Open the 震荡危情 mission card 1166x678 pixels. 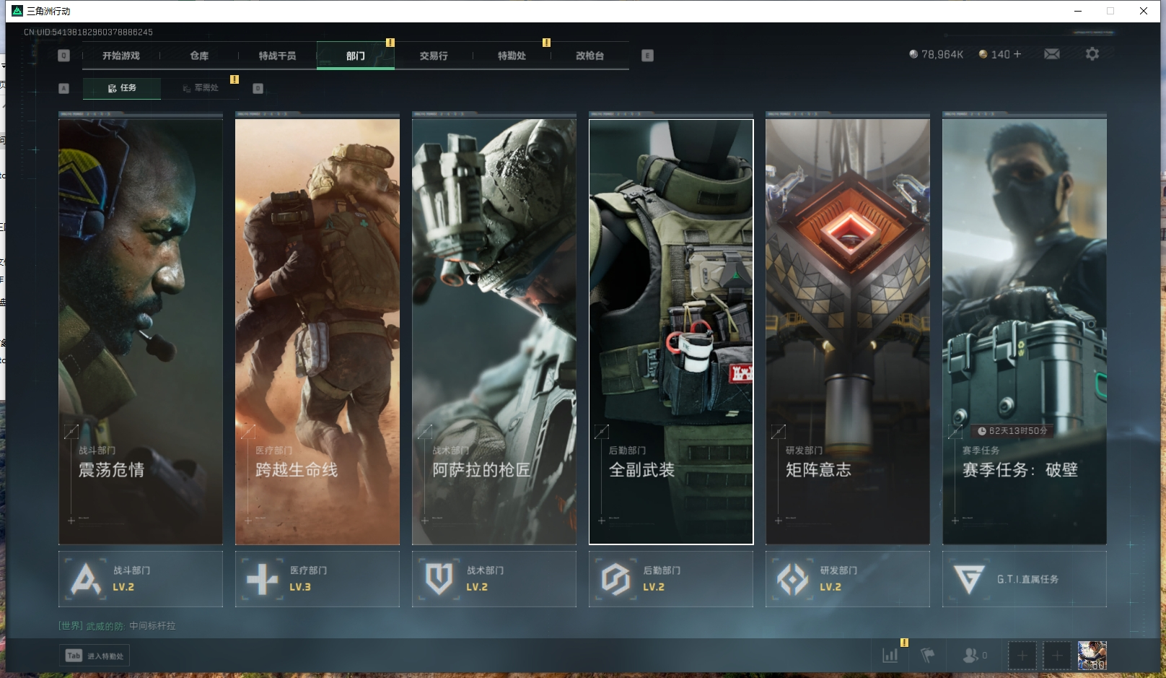click(x=141, y=331)
